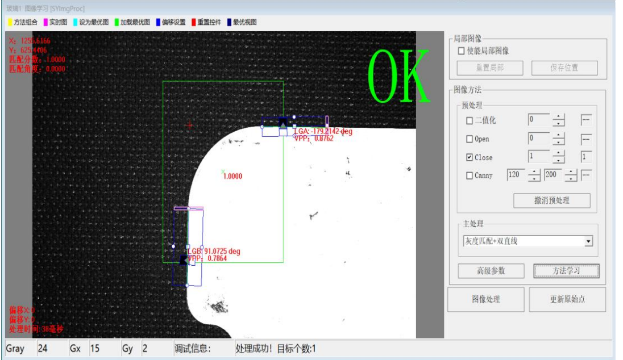Enable the 使能局部图像 checkbox

pos(462,51)
